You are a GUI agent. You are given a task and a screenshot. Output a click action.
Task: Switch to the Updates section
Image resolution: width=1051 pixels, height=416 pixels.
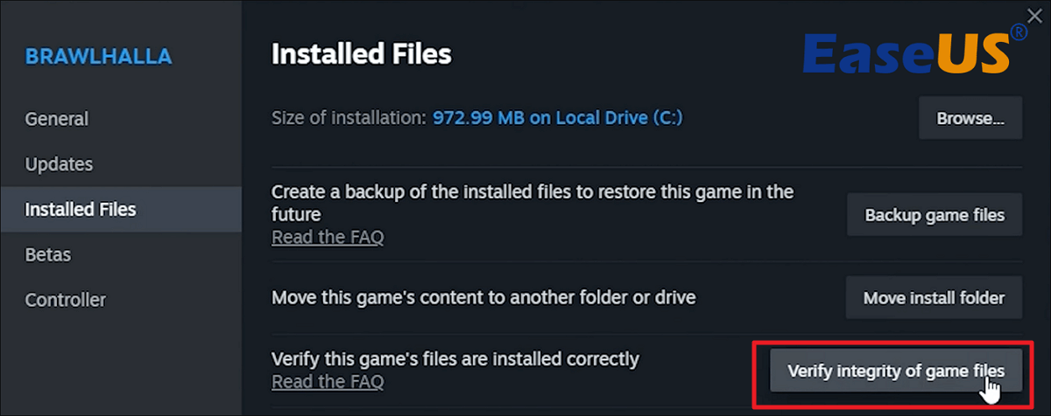point(59,164)
